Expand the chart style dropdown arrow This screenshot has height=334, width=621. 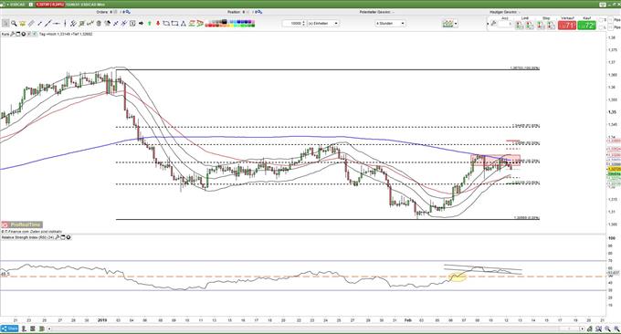pos(456,24)
